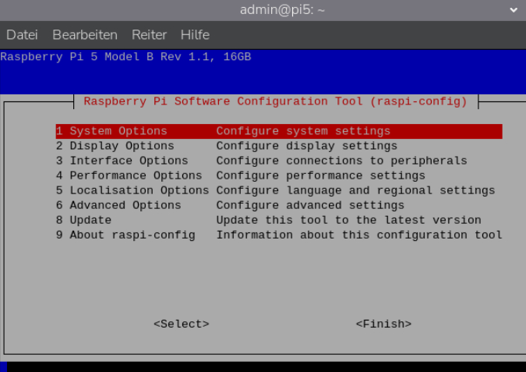Open the Datei menu
The width and height of the screenshot is (526, 372).
(22, 35)
